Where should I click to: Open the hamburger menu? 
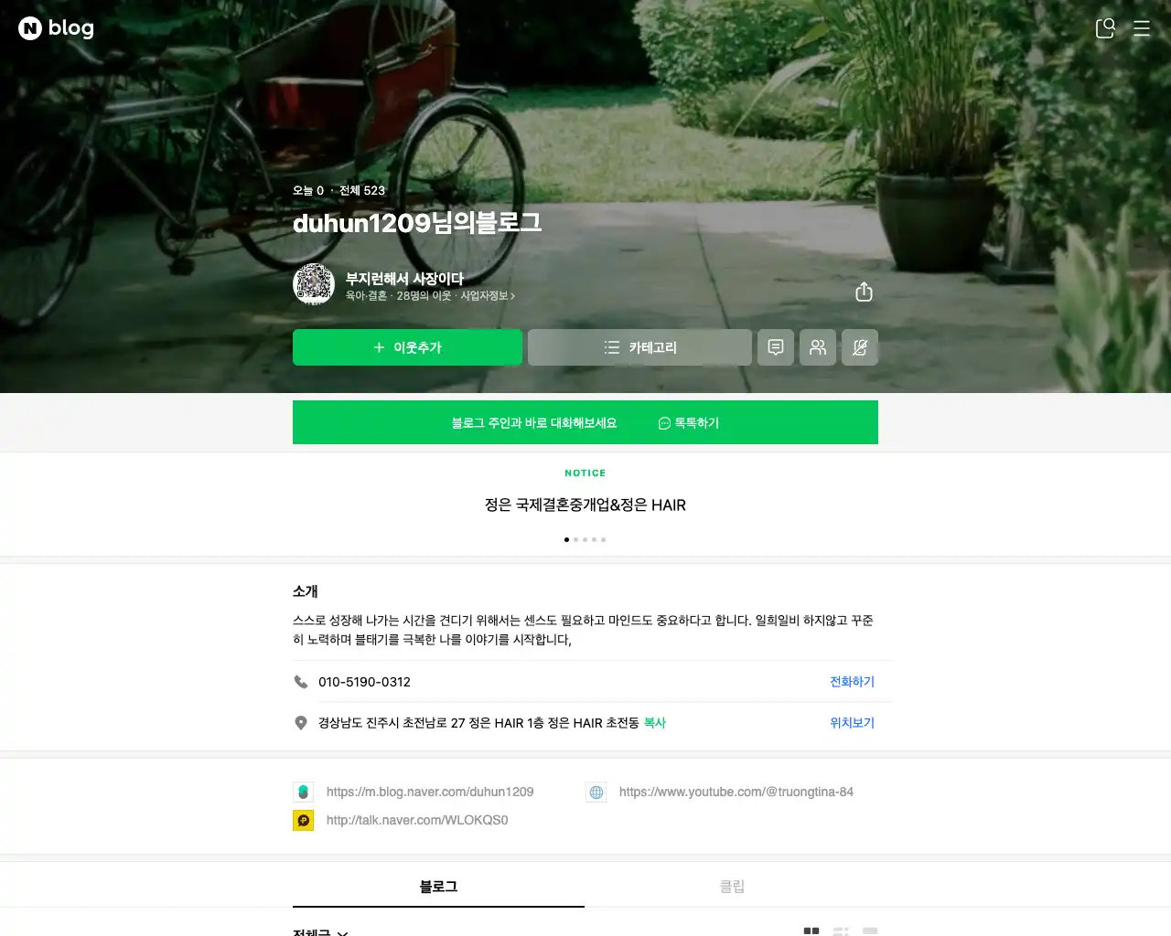coord(1142,28)
